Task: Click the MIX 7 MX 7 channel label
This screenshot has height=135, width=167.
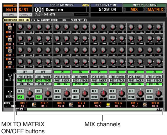Action: coord(135,105)
